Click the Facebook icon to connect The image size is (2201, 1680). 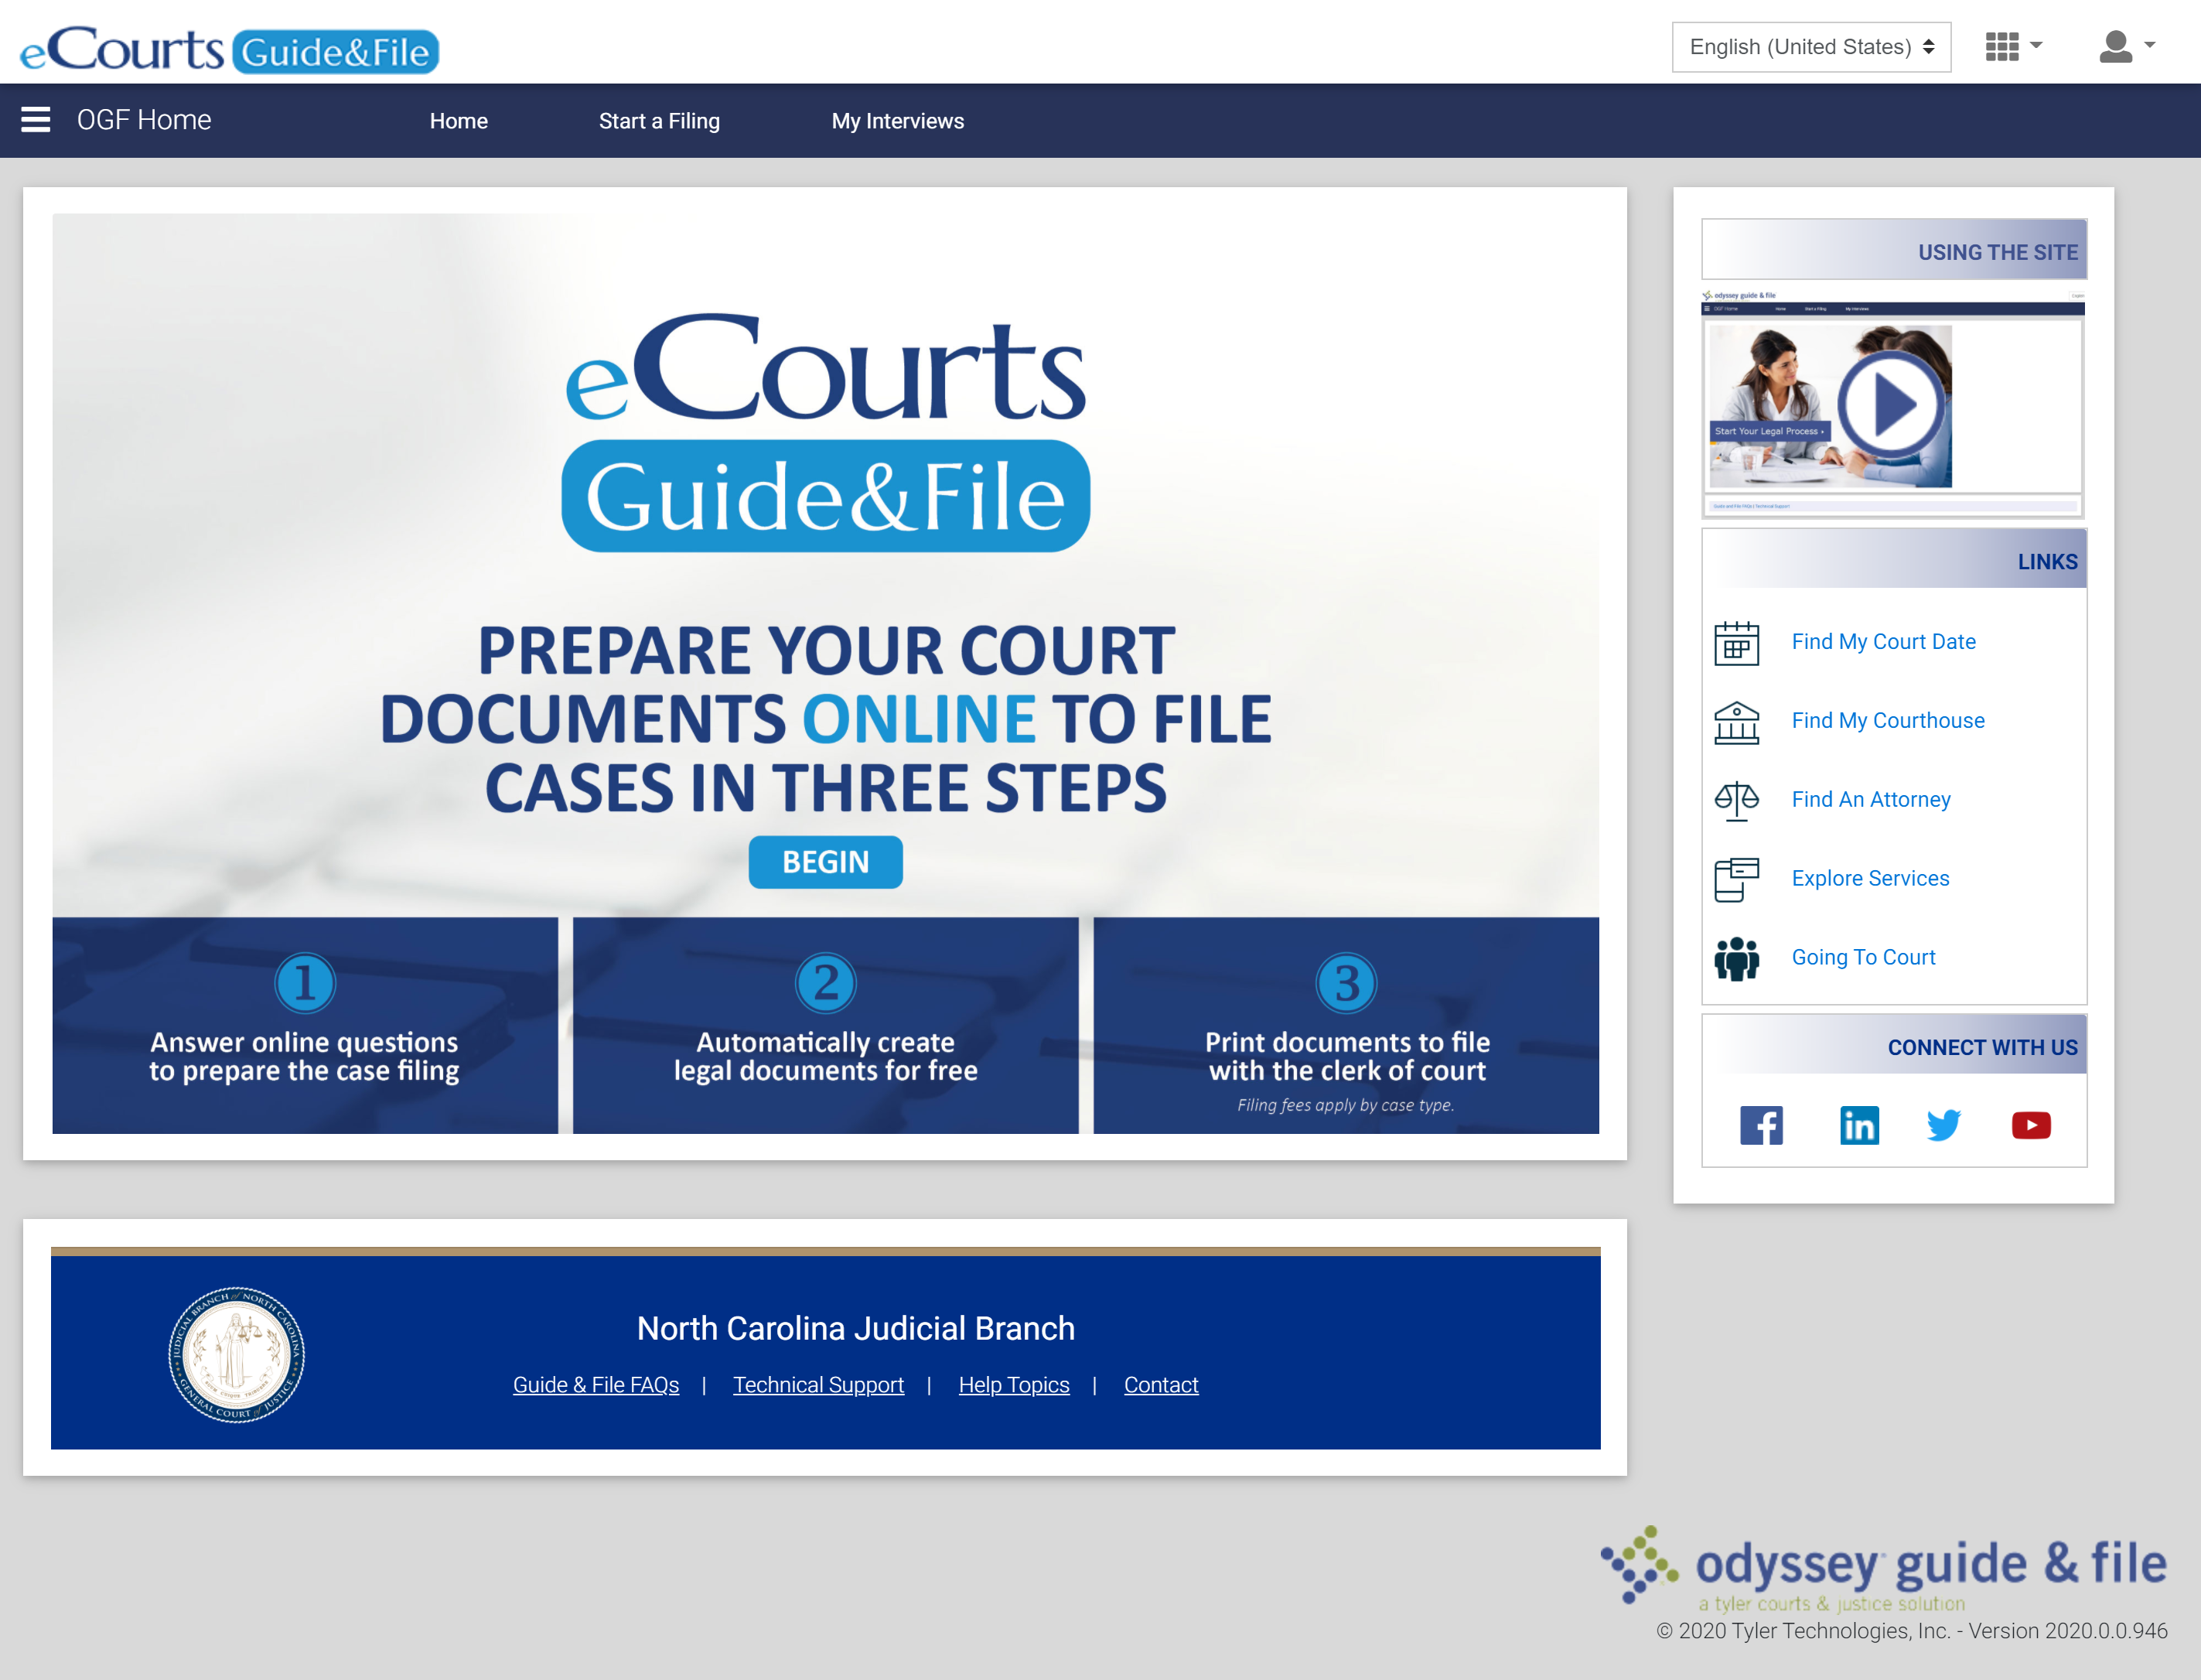point(1760,1124)
